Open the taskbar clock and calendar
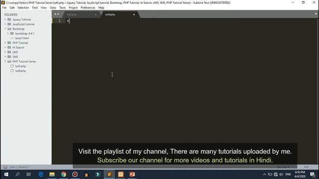 pos(300,175)
